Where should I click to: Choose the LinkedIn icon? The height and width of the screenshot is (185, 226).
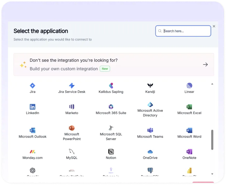point(33,107)
